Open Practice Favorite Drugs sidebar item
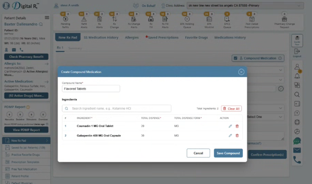The height and width of the screenshot is (184, 312). [x=26, y=155]
